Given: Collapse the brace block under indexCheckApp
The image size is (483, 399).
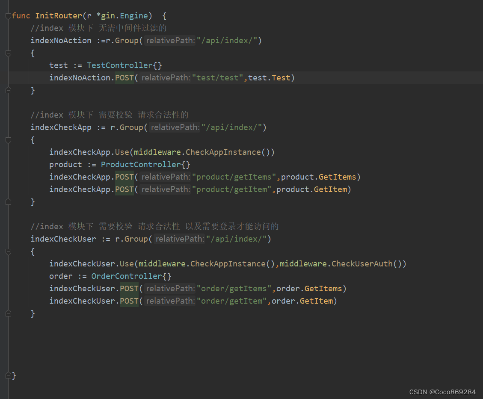Looking at the screenshot, I should point(8,140).
